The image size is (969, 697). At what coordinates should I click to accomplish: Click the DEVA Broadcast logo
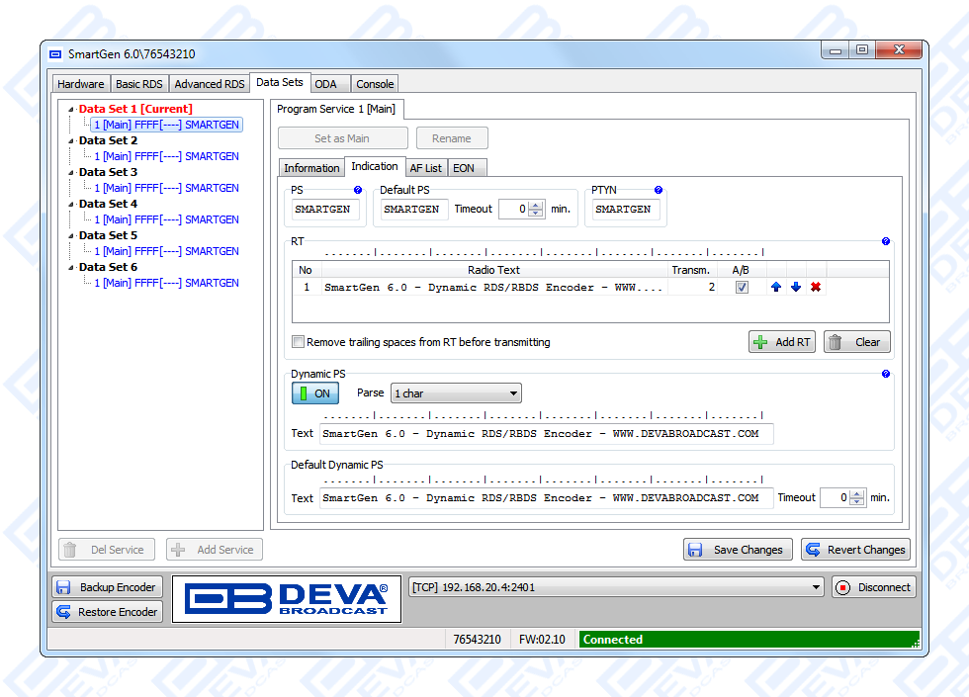click(287, 599)
